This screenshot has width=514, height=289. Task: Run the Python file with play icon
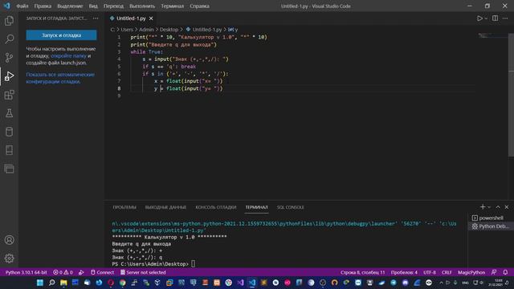(x=479, y=18)
